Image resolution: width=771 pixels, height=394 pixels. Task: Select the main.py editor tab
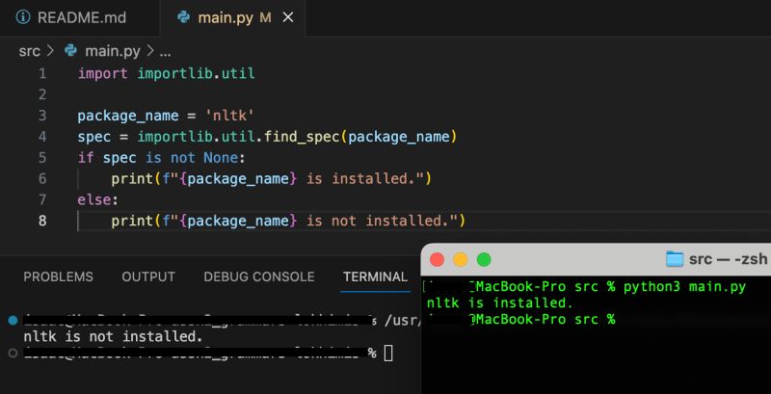click(x=232, y=17)
